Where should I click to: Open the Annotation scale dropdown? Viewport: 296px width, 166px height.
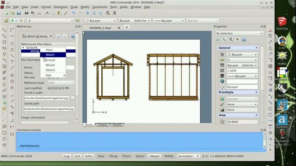click(x=189, y=156)
